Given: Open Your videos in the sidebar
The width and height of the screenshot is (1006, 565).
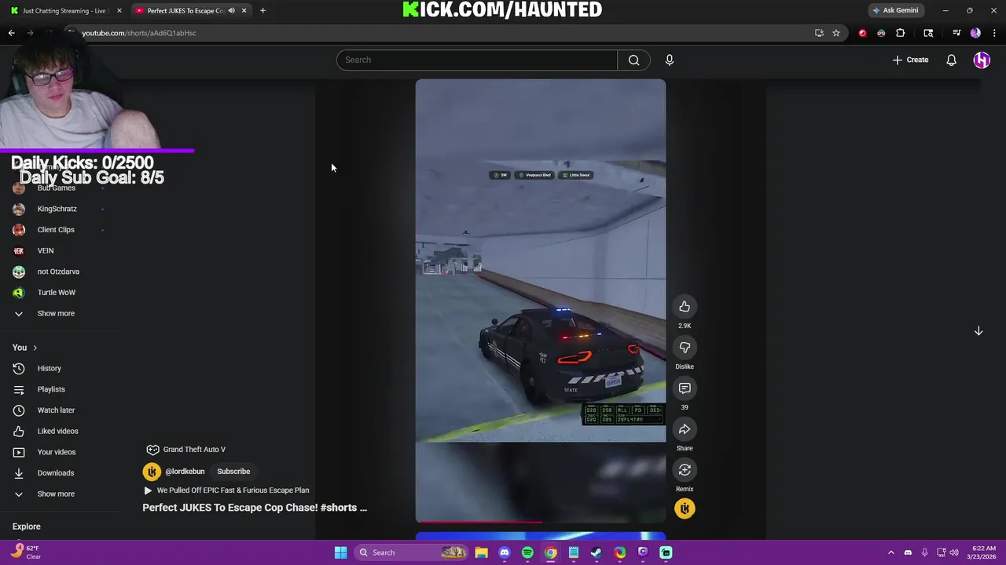Looking at the screenshot, I should coord(57,452).
